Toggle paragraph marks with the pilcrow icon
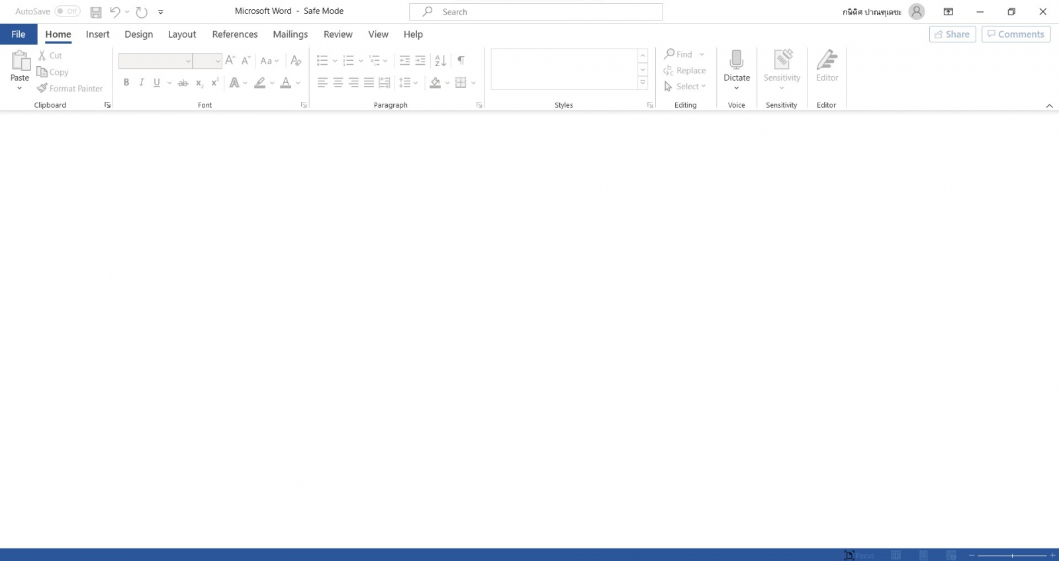 tap(461, 61)
